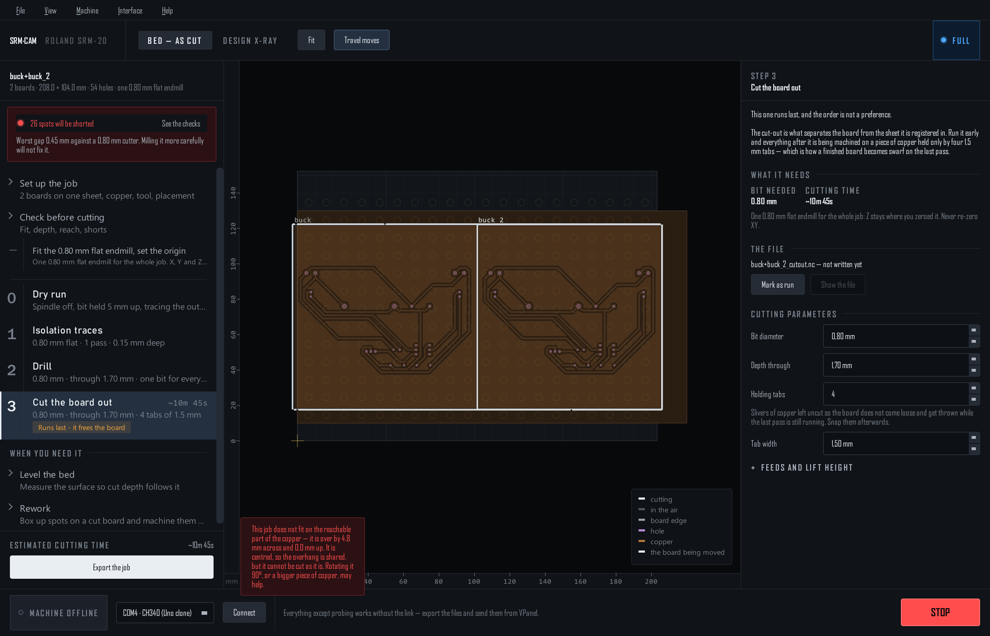
Task: Click the hole legend swatch
Action: click(642, 530)
